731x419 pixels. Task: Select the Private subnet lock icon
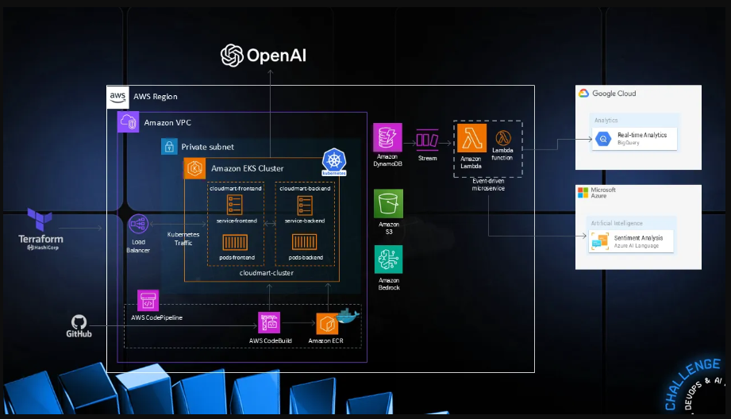pos(169,146)
